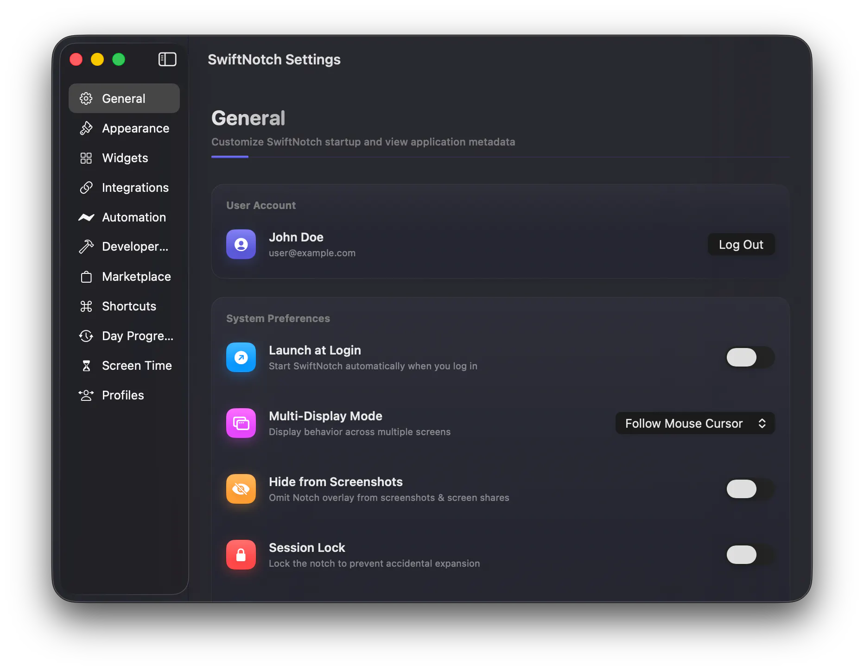Click the General gear icon in sidebar
This screenshot has height=671, width=864.
click(86, 98)
